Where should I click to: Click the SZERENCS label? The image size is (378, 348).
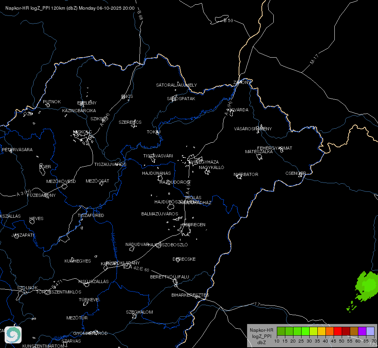(x=130, y=122)
